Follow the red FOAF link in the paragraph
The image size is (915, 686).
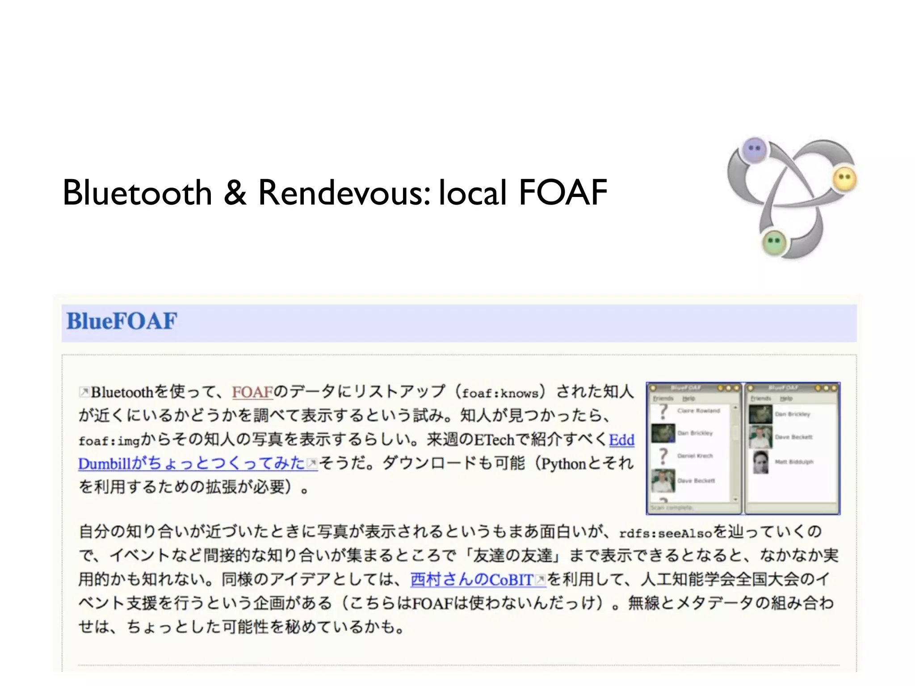pos(252,392)
